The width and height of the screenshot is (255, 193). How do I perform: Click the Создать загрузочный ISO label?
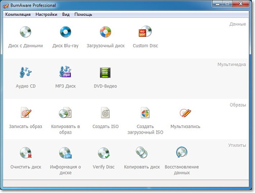145,130
